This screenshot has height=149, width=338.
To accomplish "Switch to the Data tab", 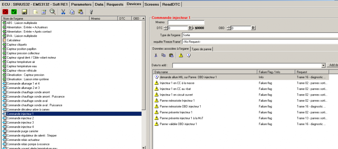I will coord(100,4).
